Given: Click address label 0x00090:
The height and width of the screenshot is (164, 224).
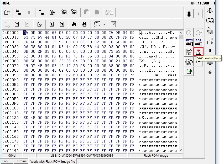Looking at the screenshot, I should tap(12, 75).
